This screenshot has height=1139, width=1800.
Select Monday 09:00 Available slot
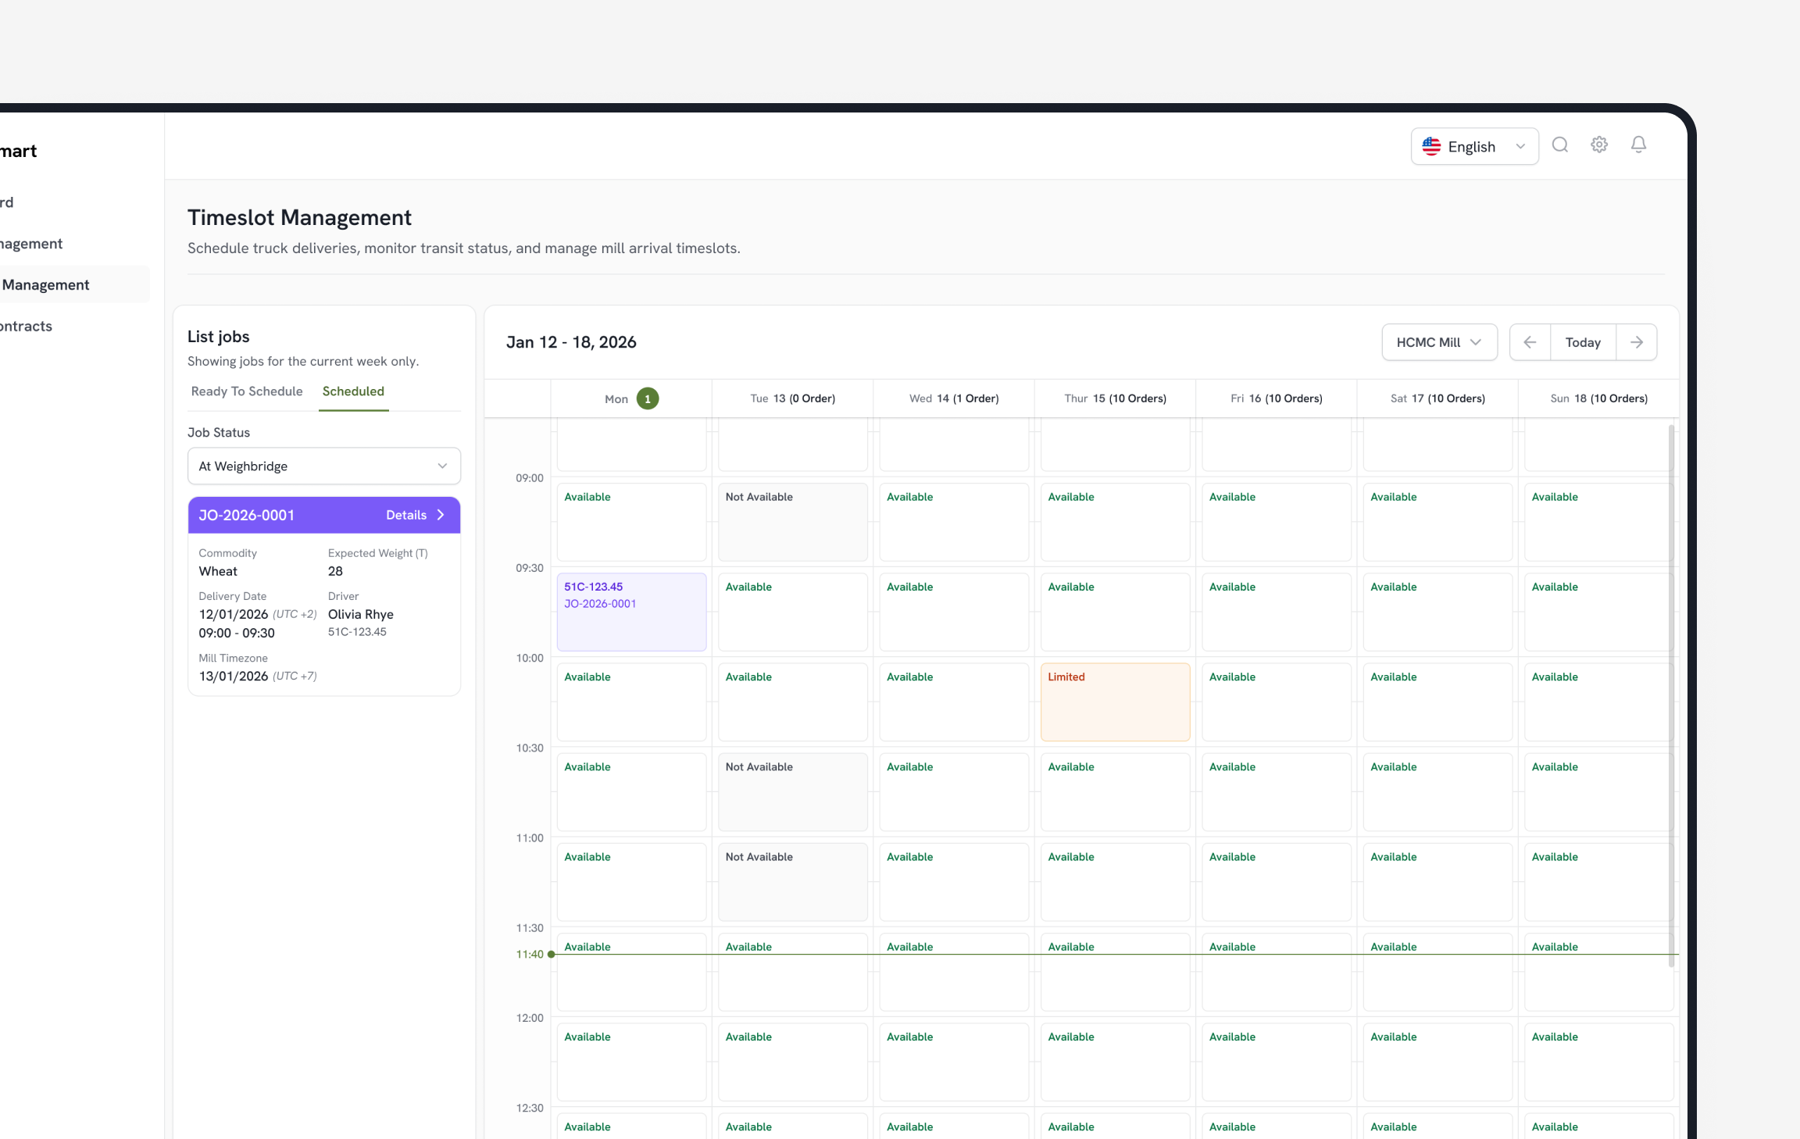[x=631, y=522]
